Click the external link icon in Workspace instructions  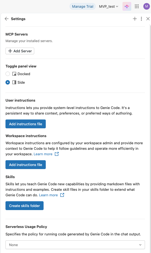click(57, 154)
